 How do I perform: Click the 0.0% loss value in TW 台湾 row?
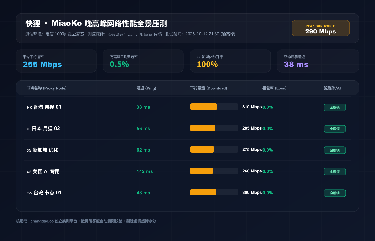point(268,193)
